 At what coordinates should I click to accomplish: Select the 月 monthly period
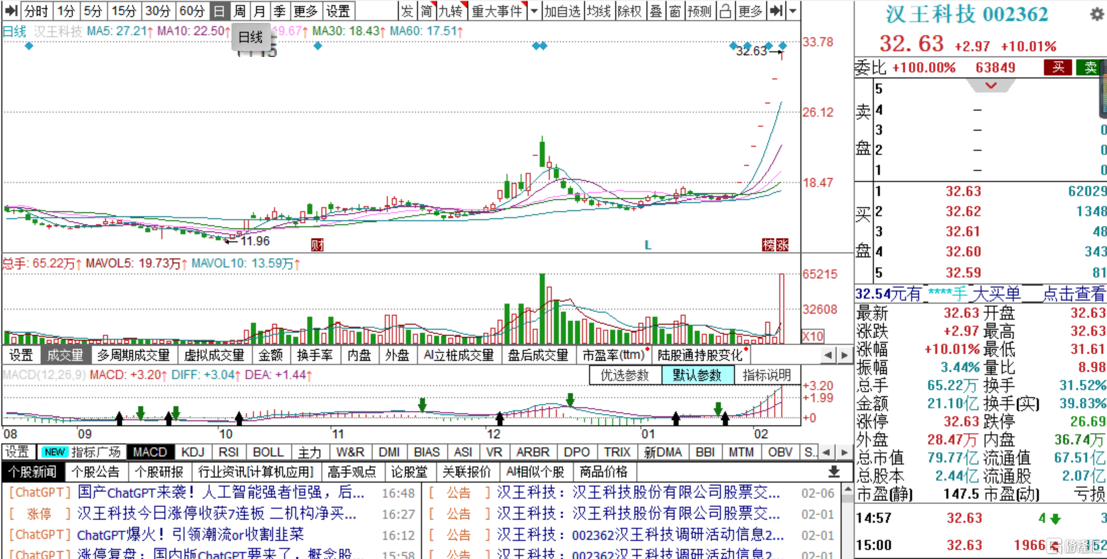point(260,11)
